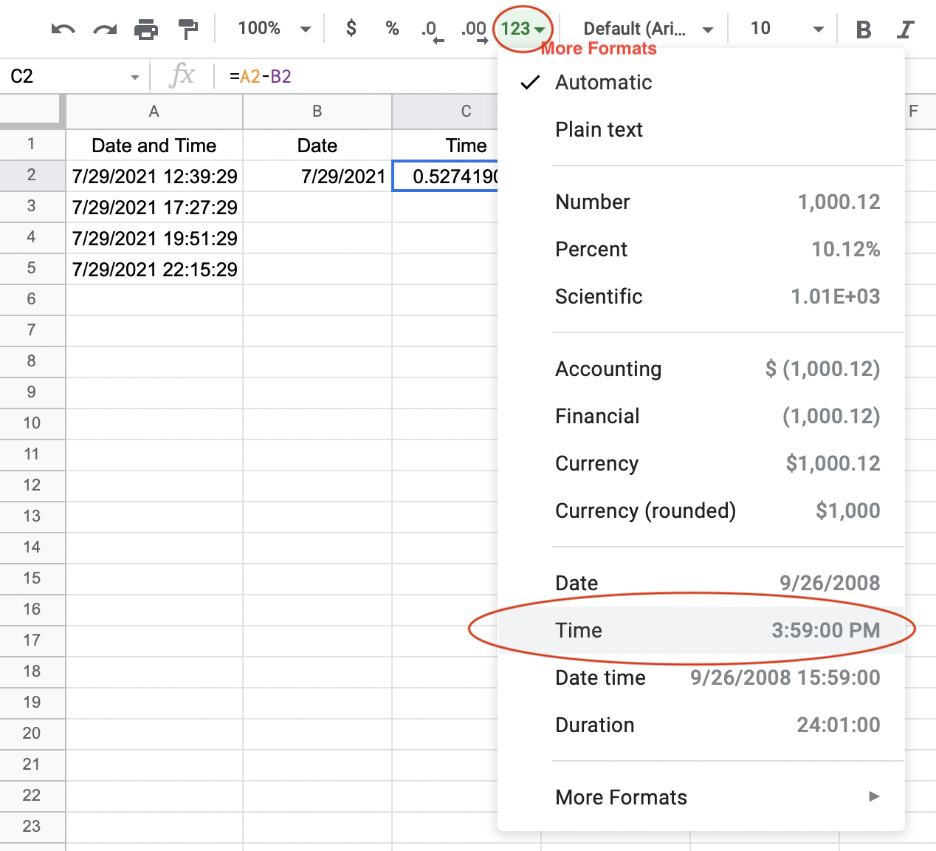Choose the Date 9/26/2008 format
936x851 pixels.
(x=701, y=583)
